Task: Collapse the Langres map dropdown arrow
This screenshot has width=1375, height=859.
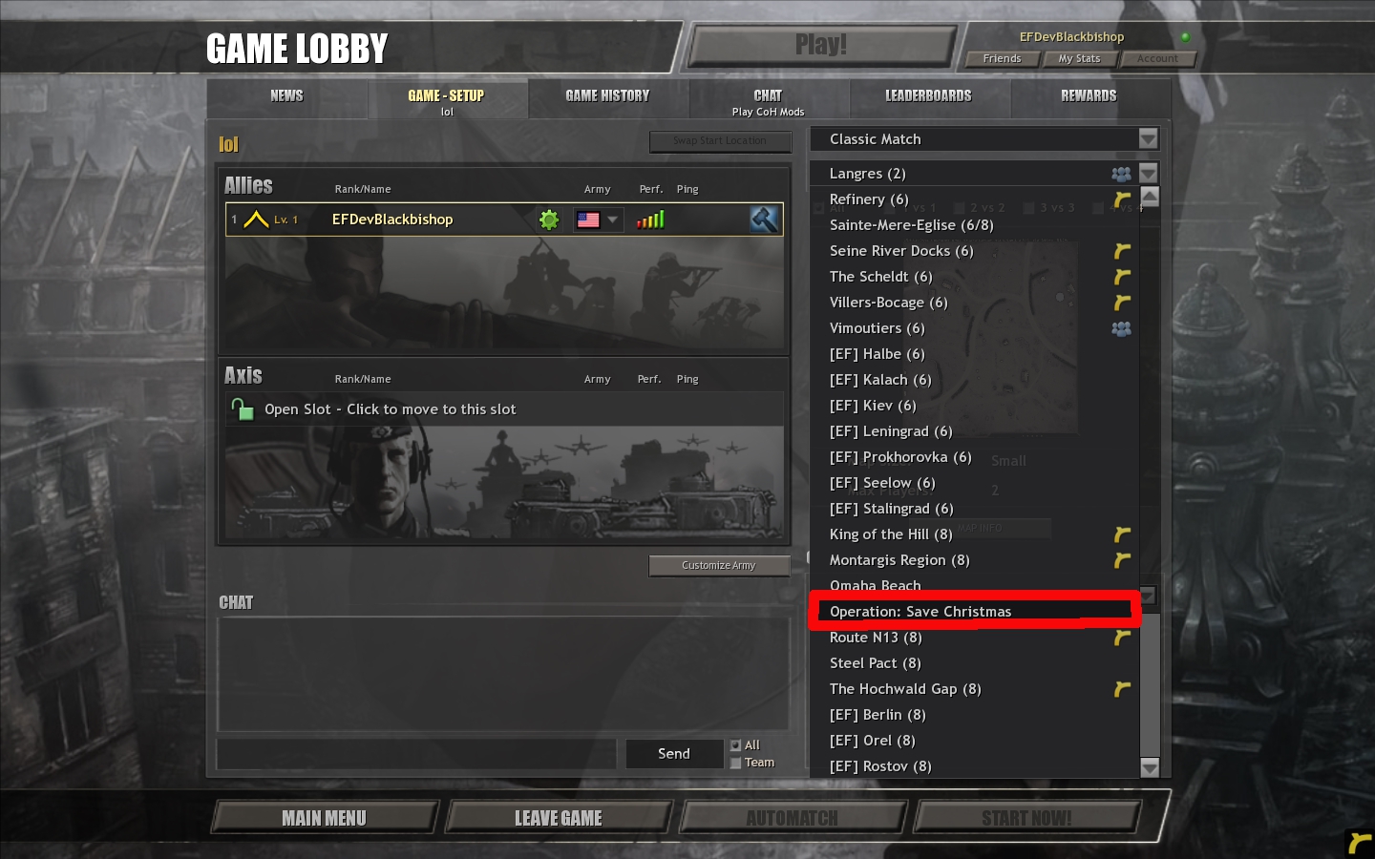Action: (1148, 174)
